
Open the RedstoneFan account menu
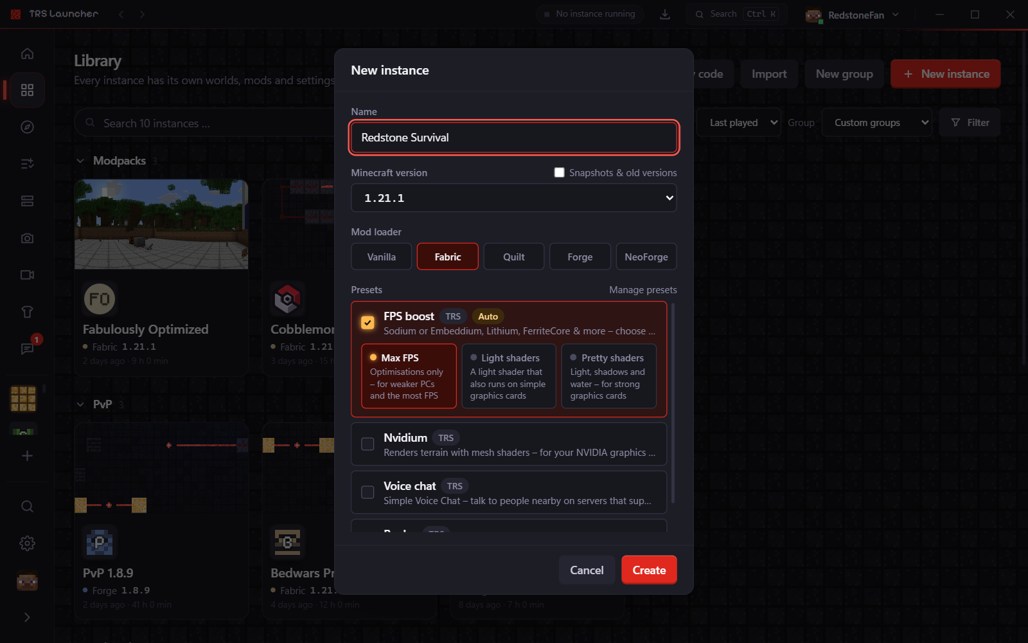(853, 15)
